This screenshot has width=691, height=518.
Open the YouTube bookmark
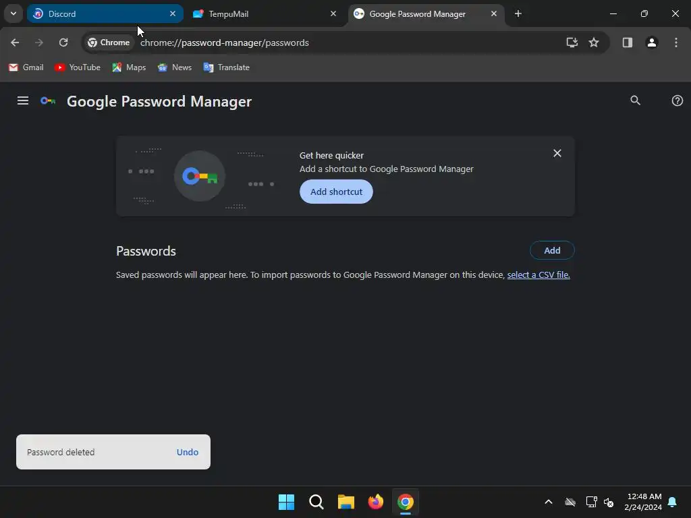78,67
